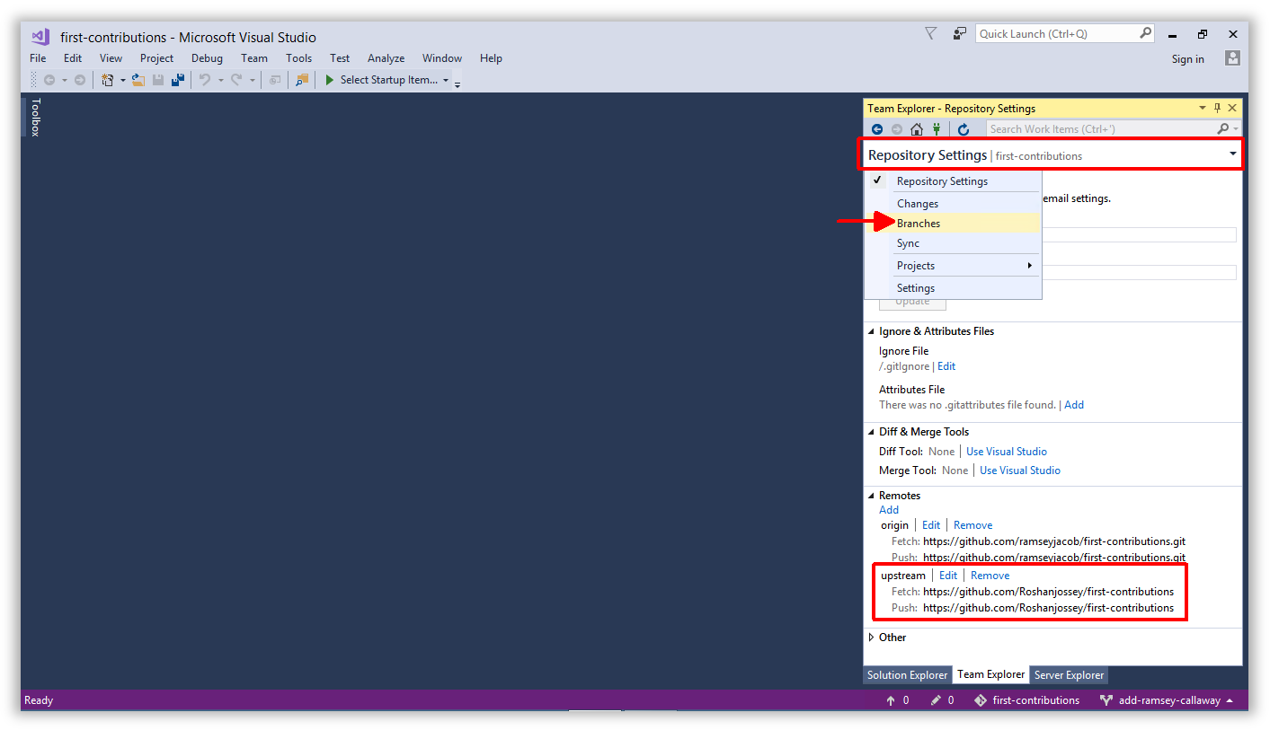Image resolution: width=1270 pixels, height=730 pixels.
Task: Click the Send Feedback icon near Quick Launch
Action: 960,34
